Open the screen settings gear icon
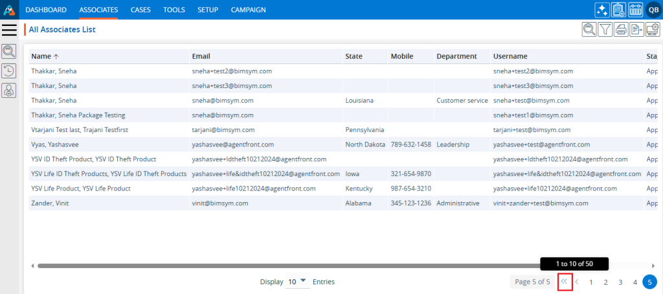663x294 pixels. (x=652, y=29)
